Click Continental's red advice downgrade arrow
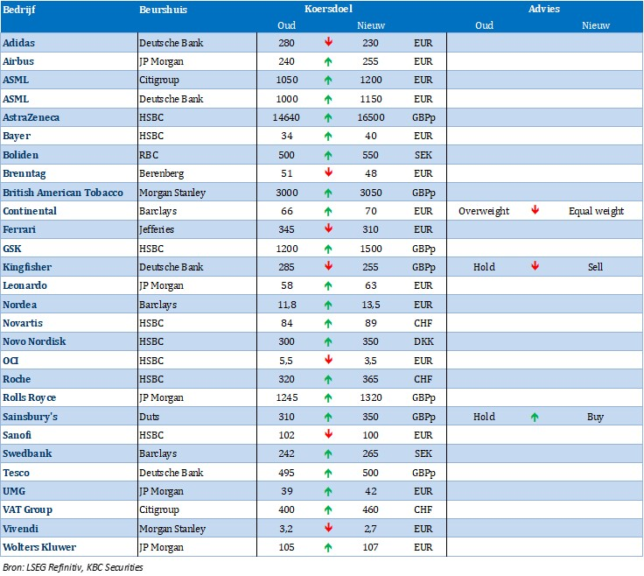Image resolution: width=644 pixels, height=576 pixels. click(x=535, y=211)
